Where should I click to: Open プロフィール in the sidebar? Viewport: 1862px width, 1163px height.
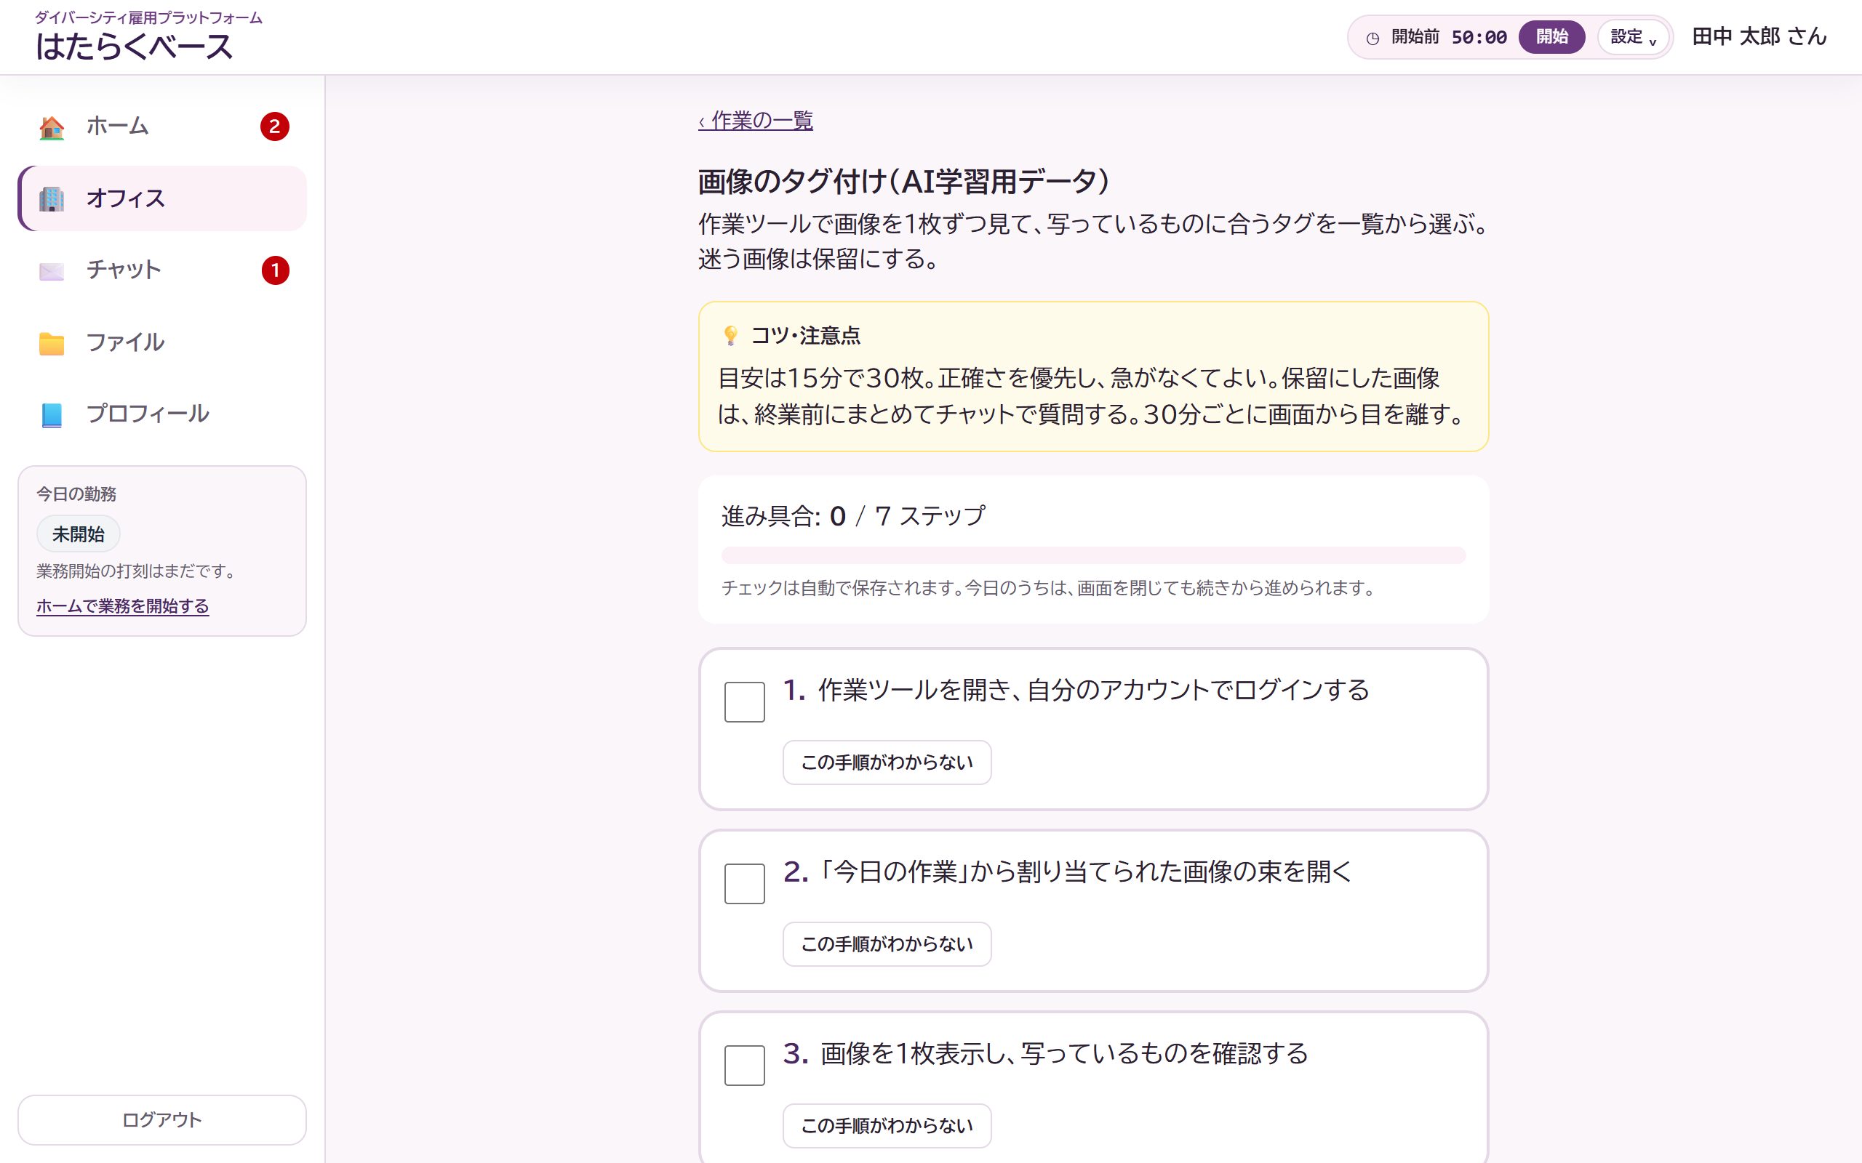[162, 414]
